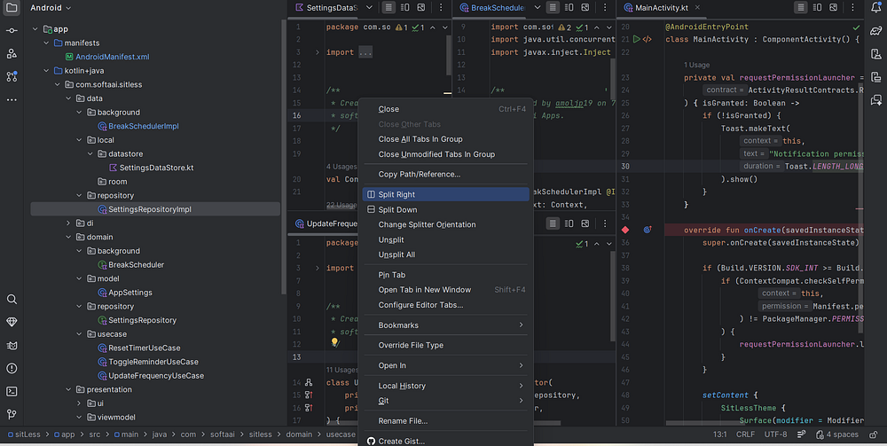This screenshot has width=887, height=446.
Task: Click the injected dependency gutter icon at line 15
Action: point(309,395)
